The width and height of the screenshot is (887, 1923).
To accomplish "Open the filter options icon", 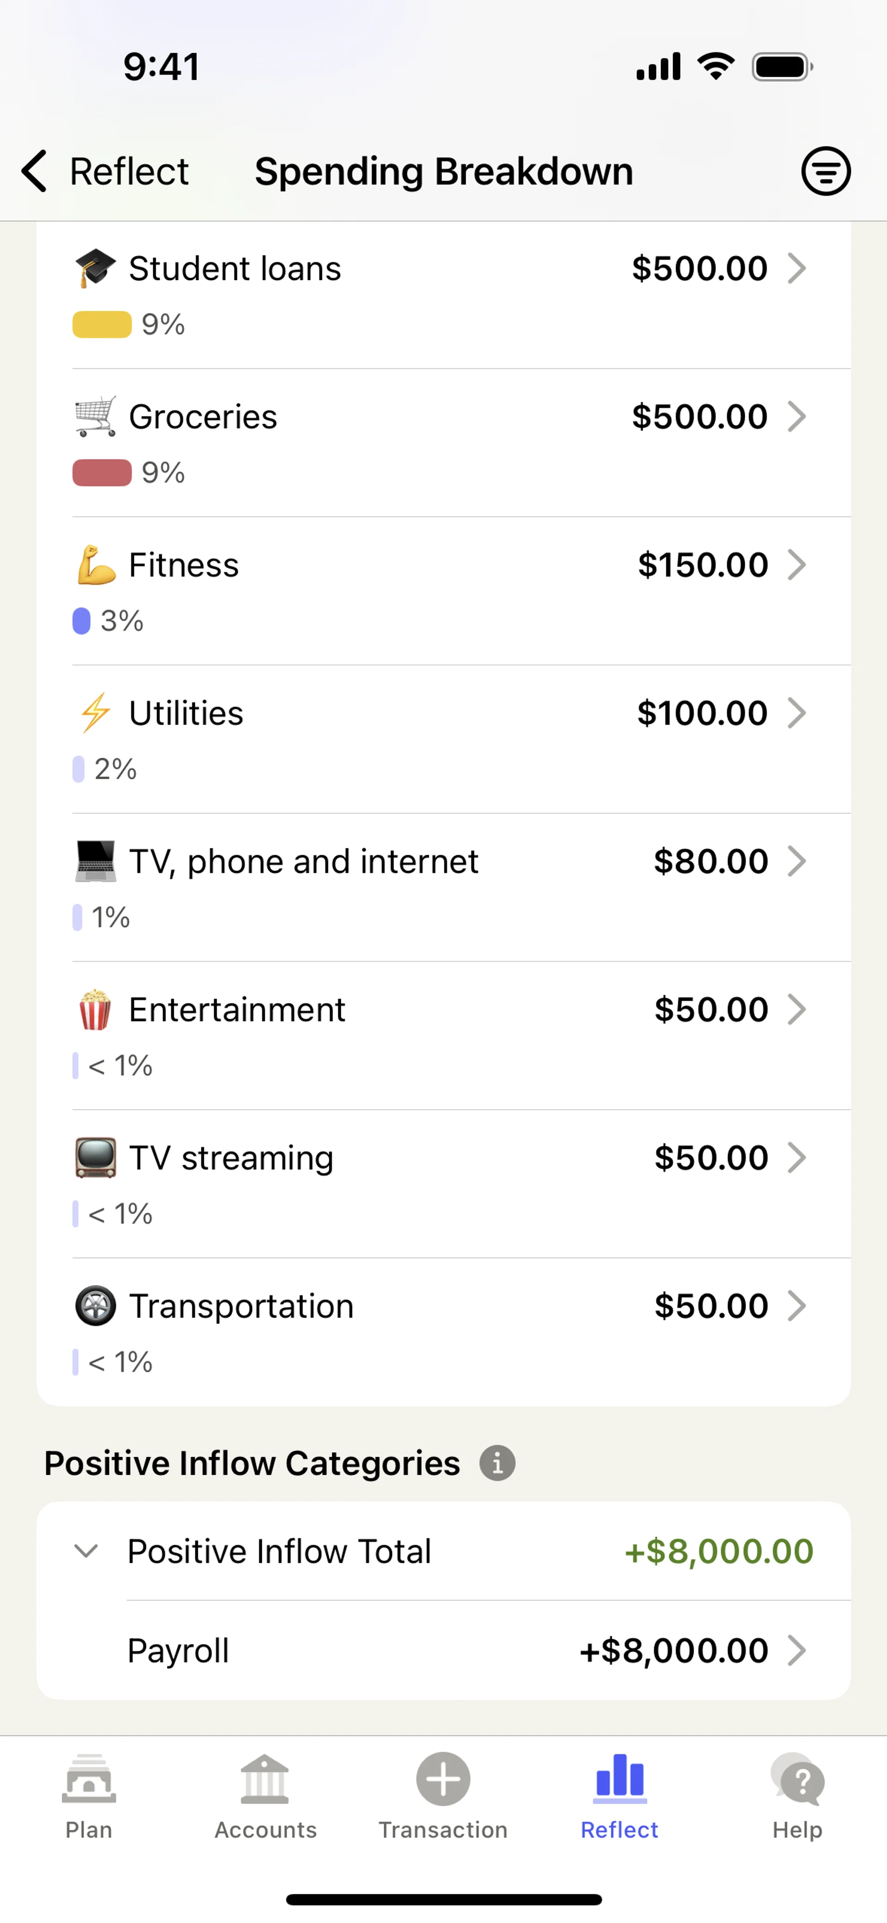I will tap(825, 171).
